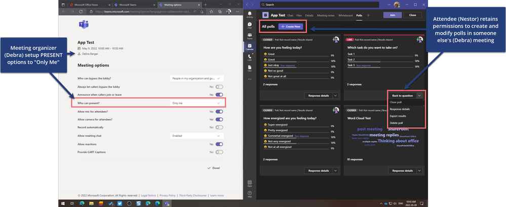506x207 pixels.
Task: Toggle Provide CART Captions switch
Action: [219, 152]
